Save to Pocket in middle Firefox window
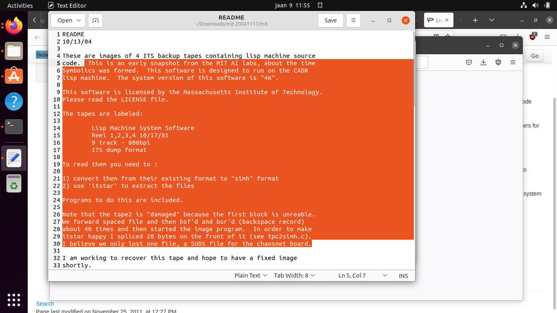This screenshot has height=313, width=557. [469, 62]
